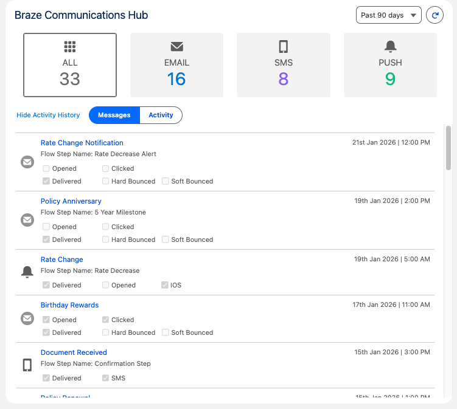Click the 21st Jan 2026 | 12:00 PM timestamp
The width and height of the screenshot is (457, 409).
click(391, 142)
